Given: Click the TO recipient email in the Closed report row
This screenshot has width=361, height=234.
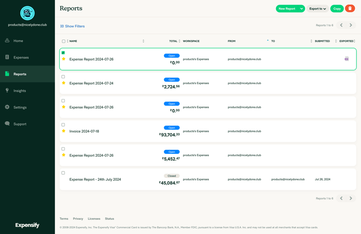Looking at the screenshot, I should point(288,180).
